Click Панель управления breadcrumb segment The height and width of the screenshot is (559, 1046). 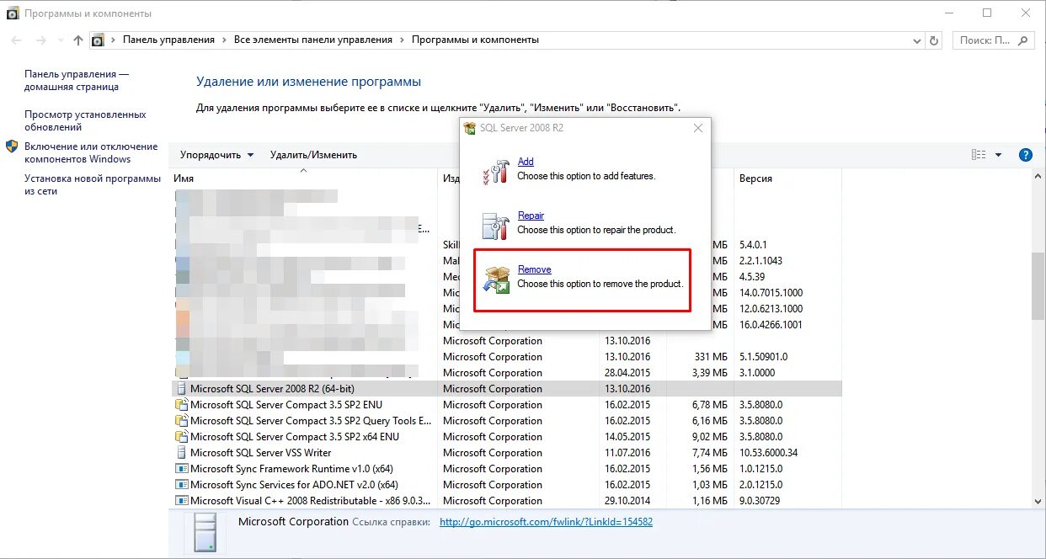point(168,40)
